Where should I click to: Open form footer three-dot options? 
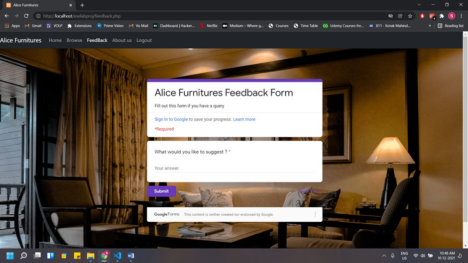(315, 214)
